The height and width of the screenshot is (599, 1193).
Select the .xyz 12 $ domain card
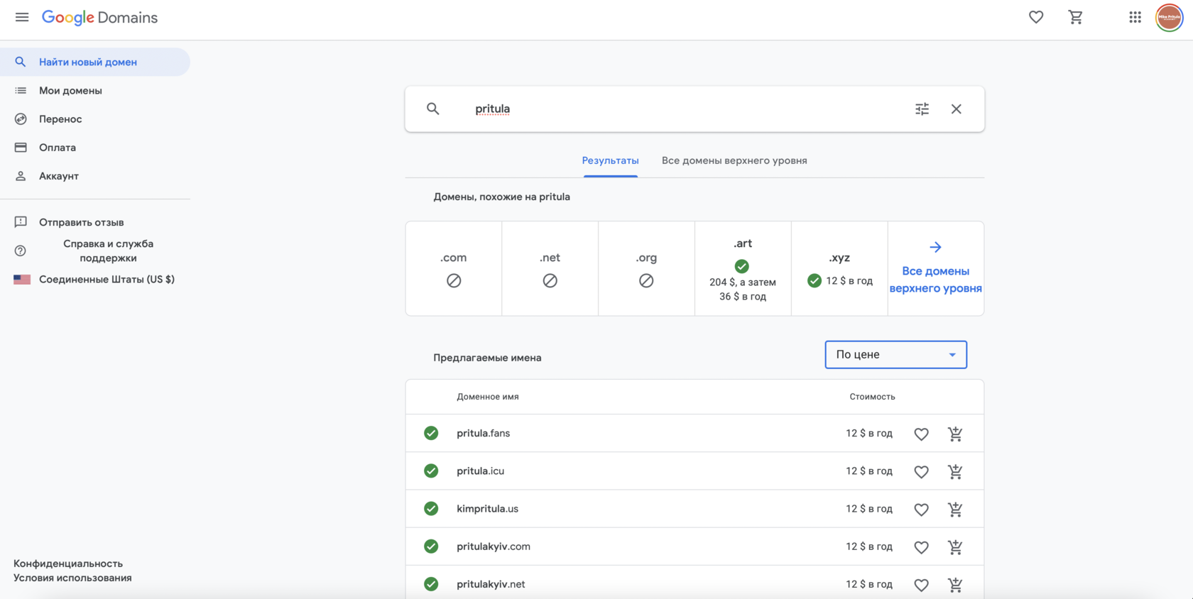coord(839,268)
